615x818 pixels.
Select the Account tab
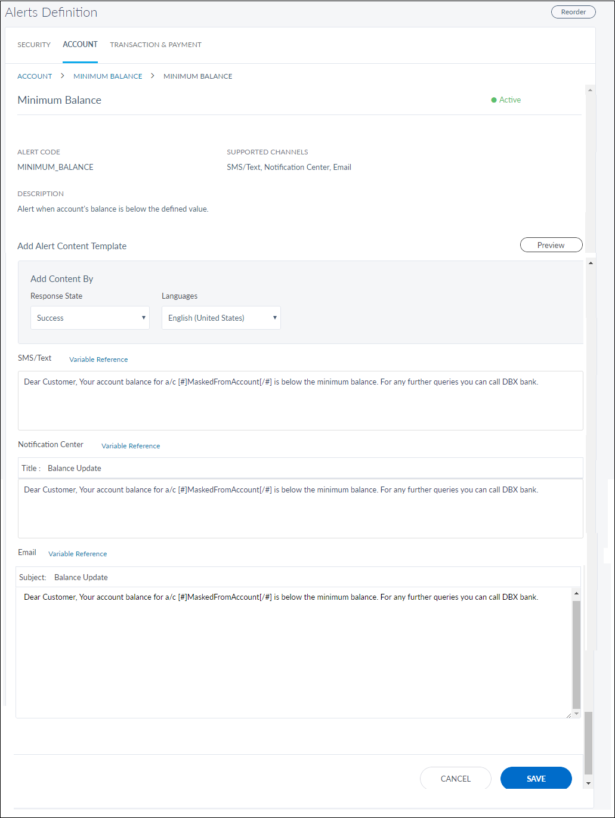pos(80,45)
